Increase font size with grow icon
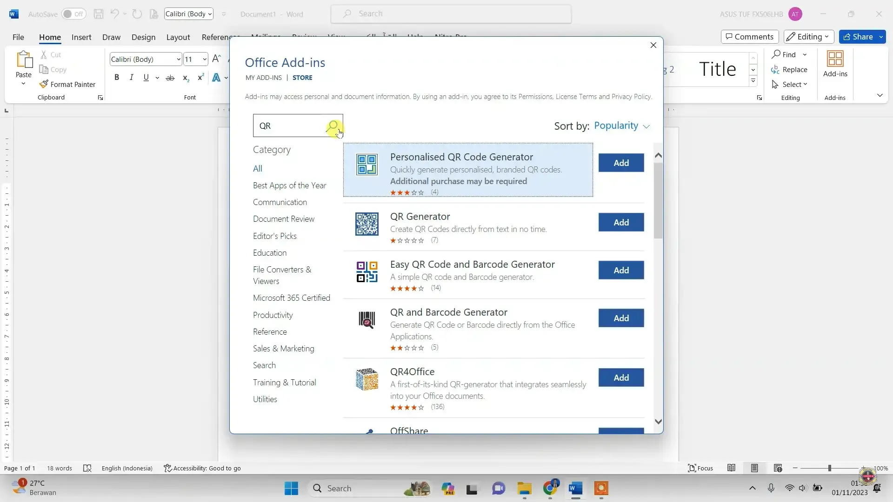 coord(216,59)
